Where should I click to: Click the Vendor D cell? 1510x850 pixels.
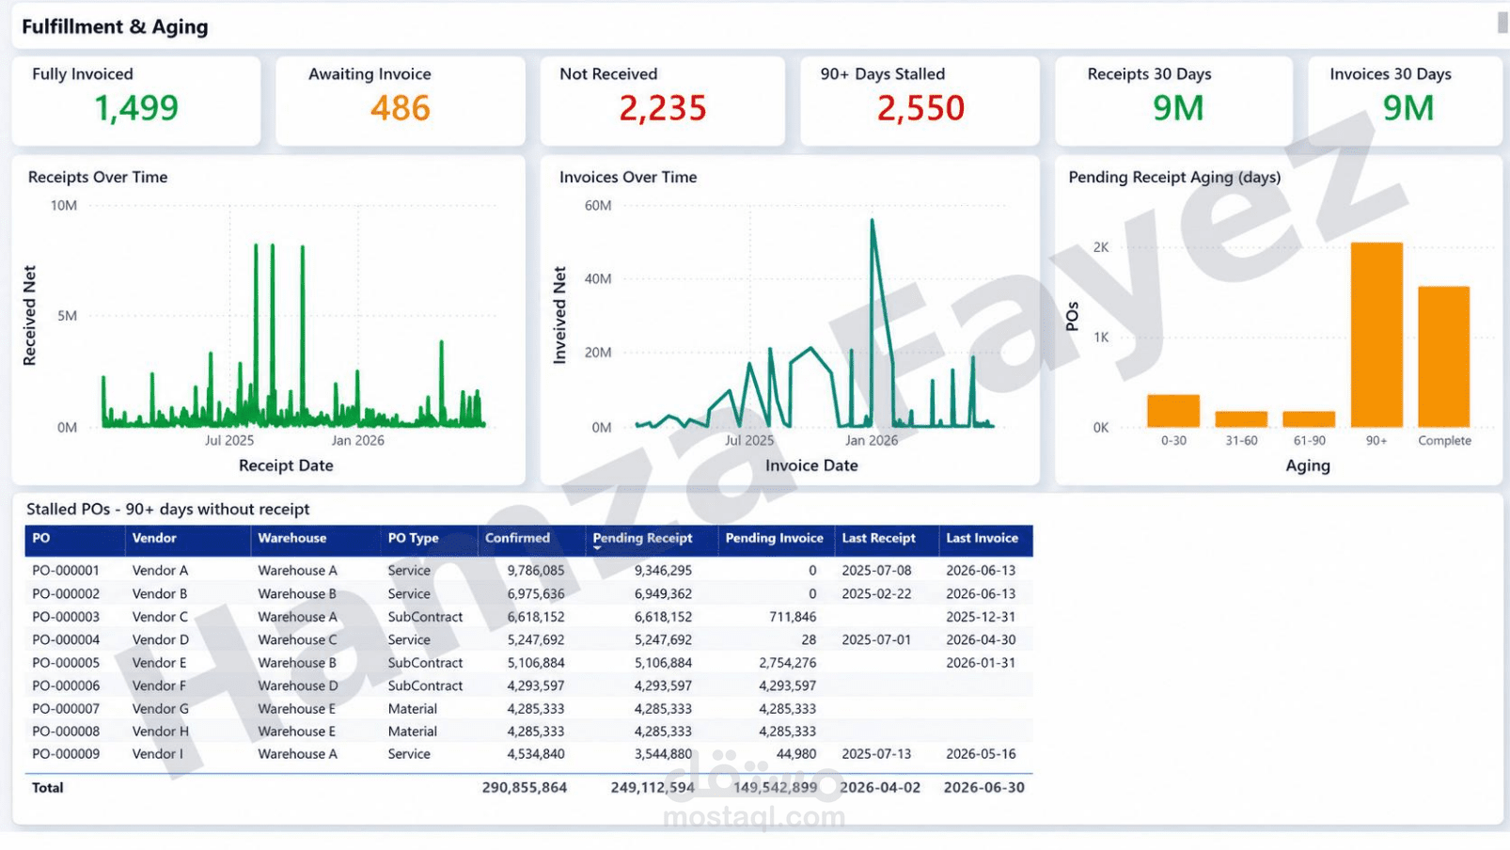tap(161, 639)
